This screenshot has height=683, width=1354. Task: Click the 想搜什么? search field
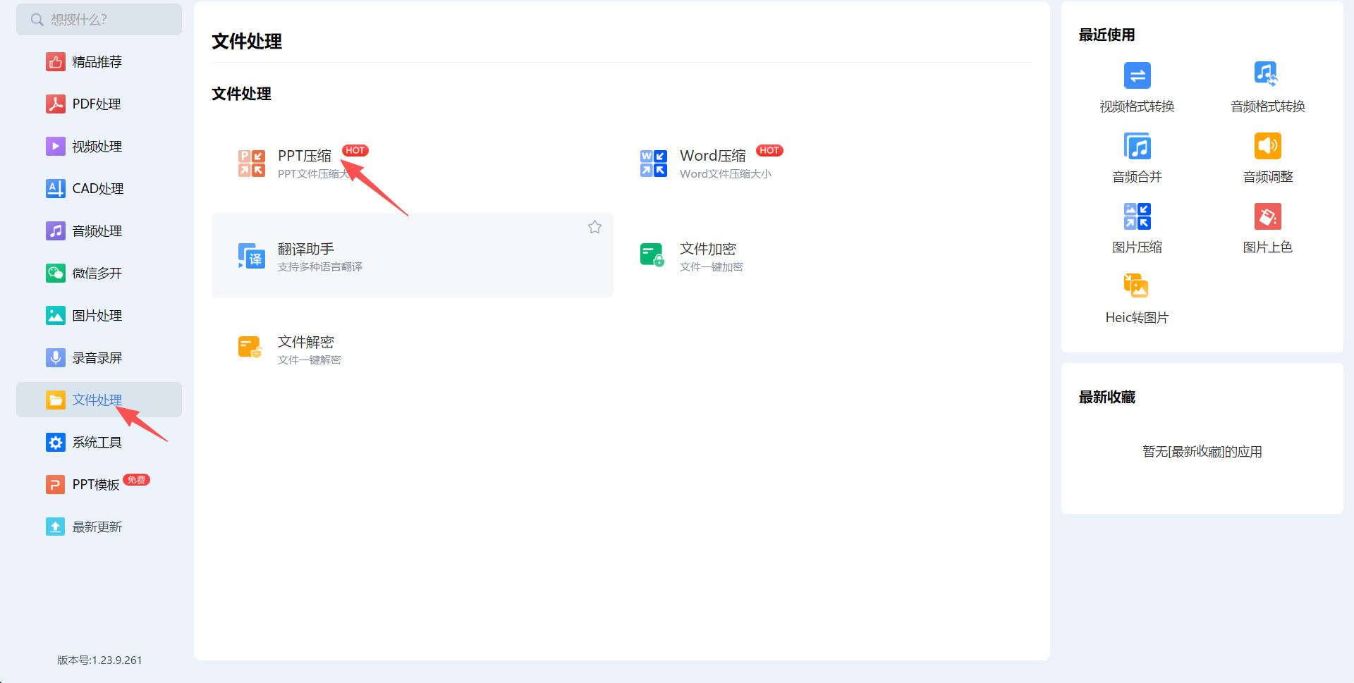pos(106,20)
